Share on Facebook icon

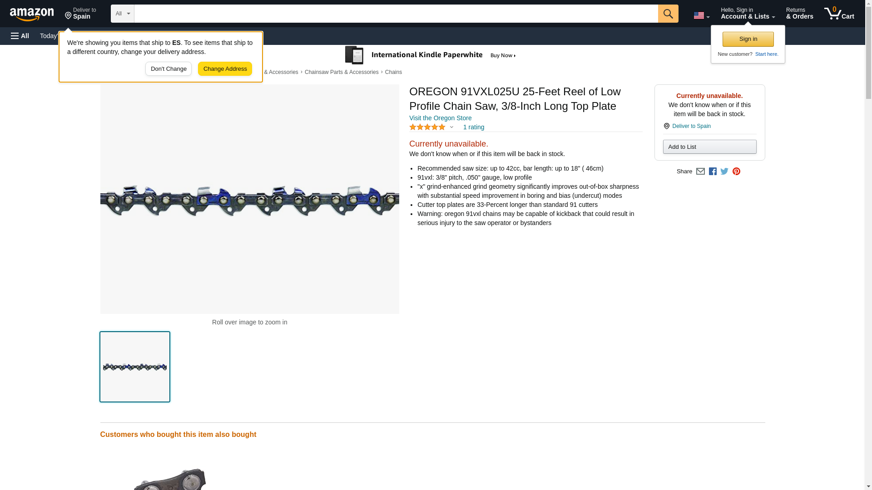point(713,171)
